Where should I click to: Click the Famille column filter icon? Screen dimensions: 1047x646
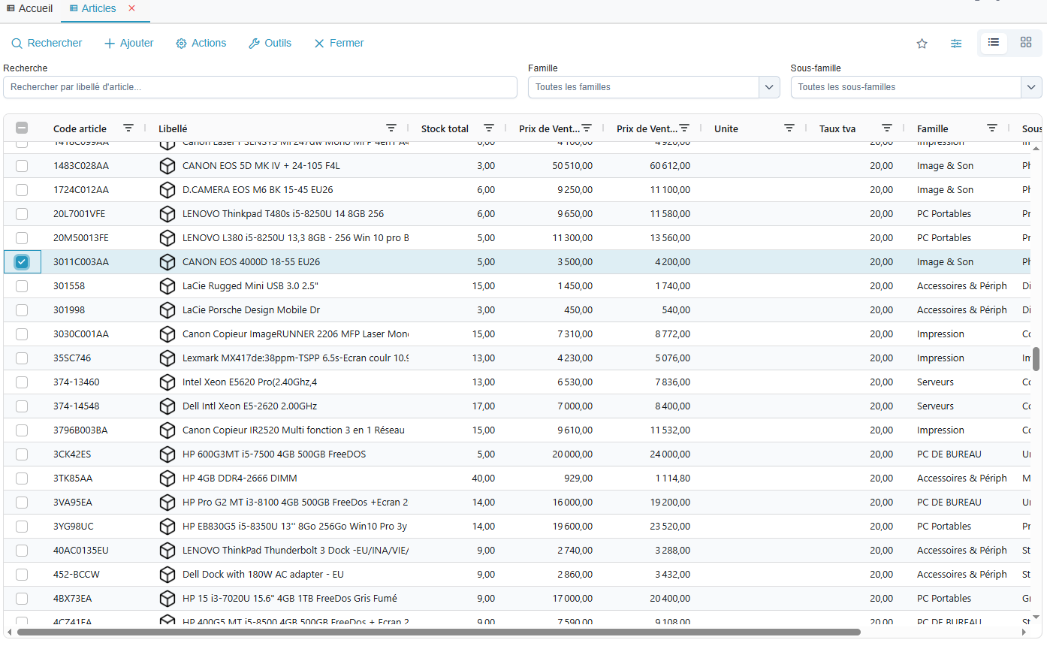pyautogui.click(x=992, y=128)
